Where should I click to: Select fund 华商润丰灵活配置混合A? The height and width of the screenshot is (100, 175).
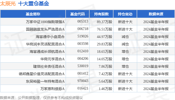(45, 44)
